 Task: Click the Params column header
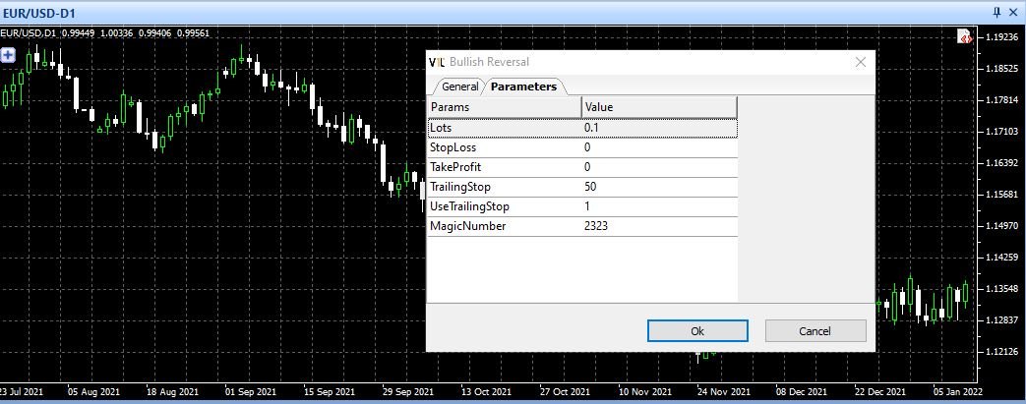505,107
